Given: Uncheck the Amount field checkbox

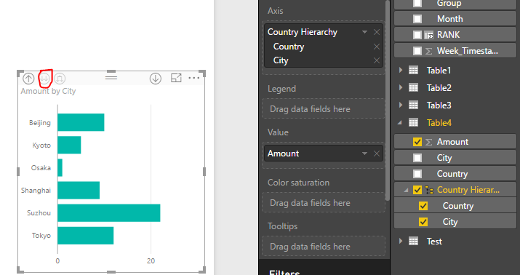Looking at the screenshot, I should pos(417,142).
